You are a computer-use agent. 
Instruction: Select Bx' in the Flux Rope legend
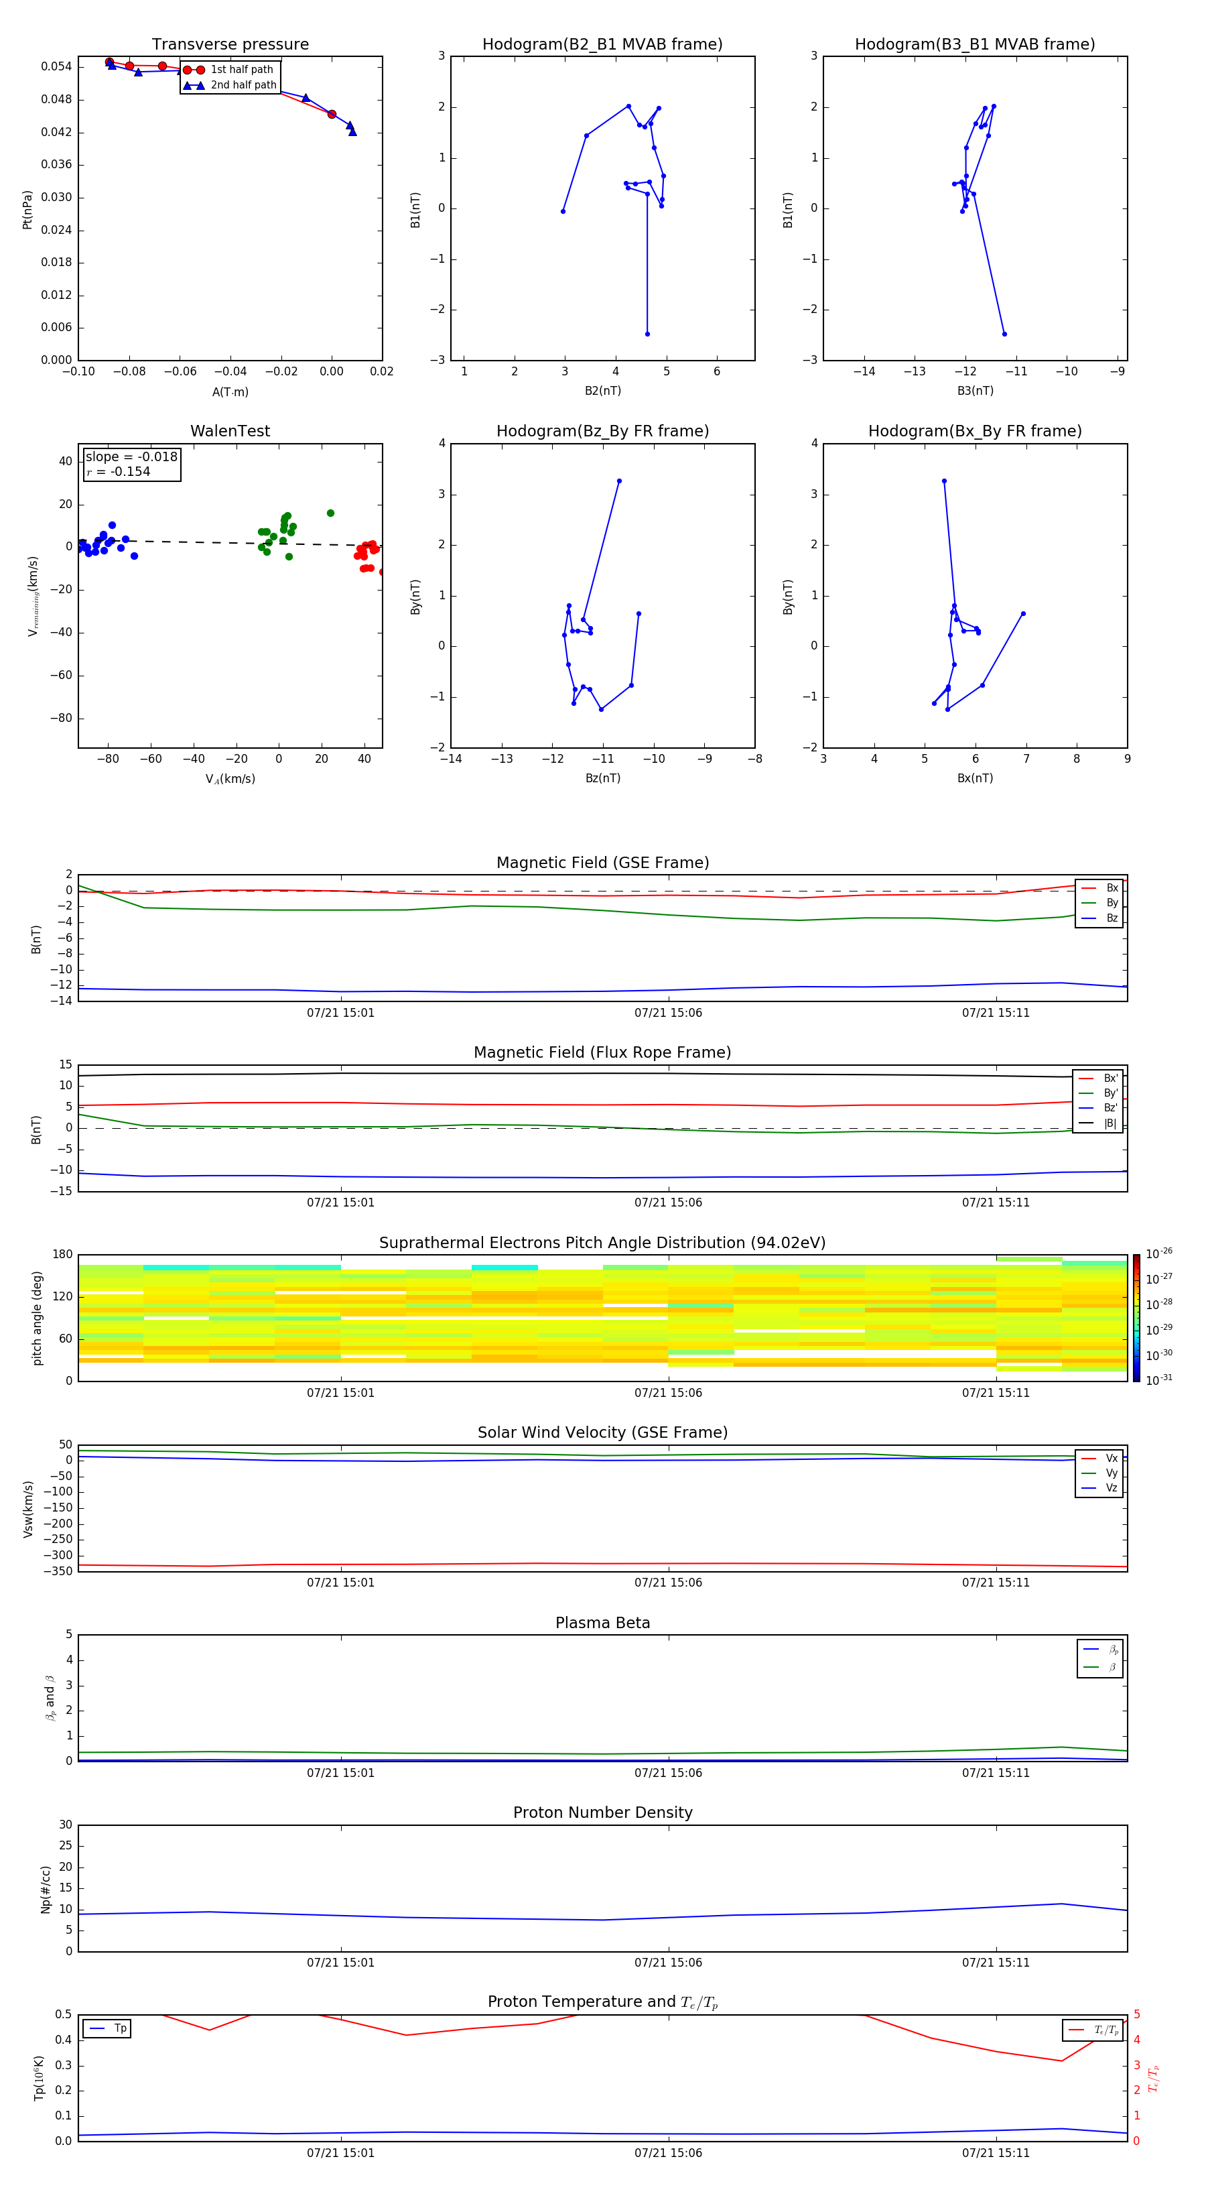[1099, 1079]
